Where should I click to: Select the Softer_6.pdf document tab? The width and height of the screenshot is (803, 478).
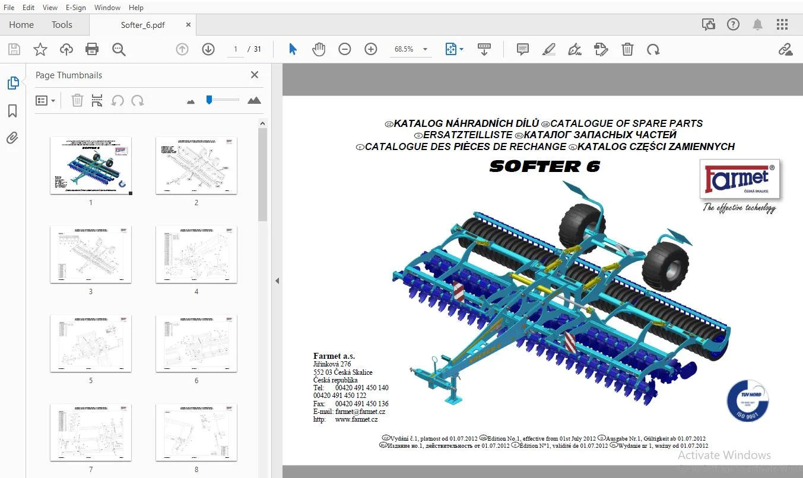point(143,25)
